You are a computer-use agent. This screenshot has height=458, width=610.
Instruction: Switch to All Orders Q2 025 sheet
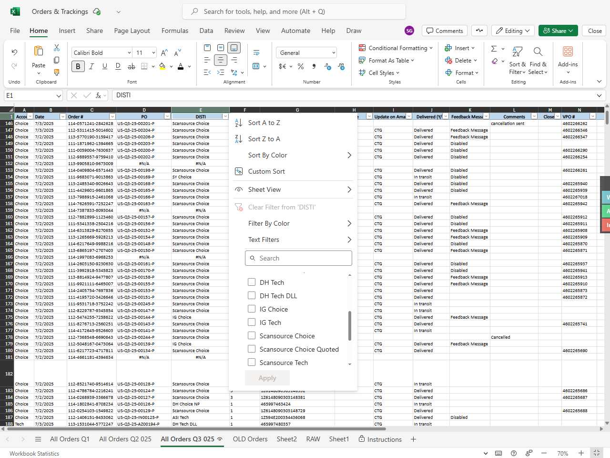pyautogui.click(x=125, y=439)
